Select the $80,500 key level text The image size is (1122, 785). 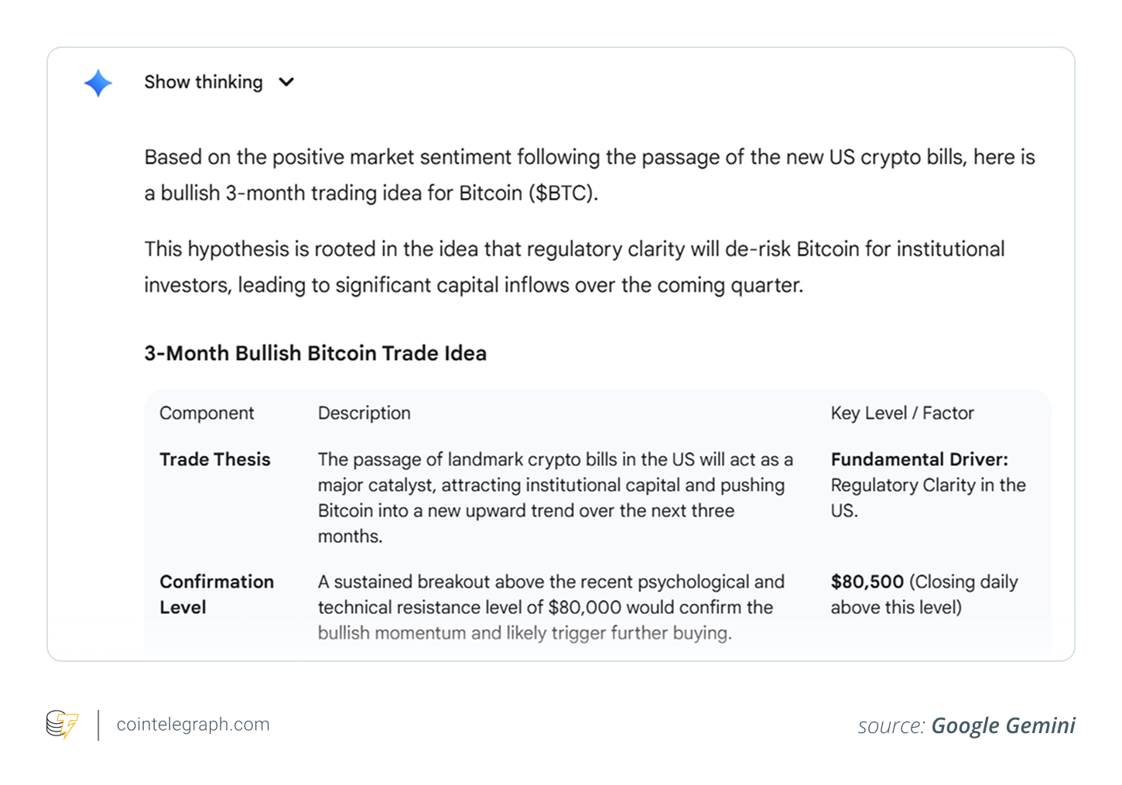(x=867, y=581)
